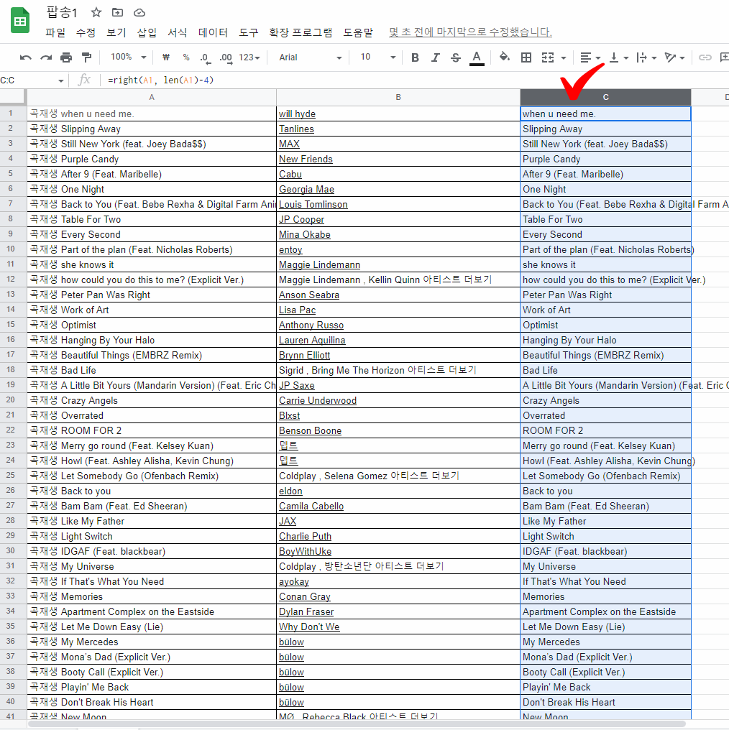
Task: Click the Tanlines artist link
Action: pyautogui.click(x=296, y=129)
